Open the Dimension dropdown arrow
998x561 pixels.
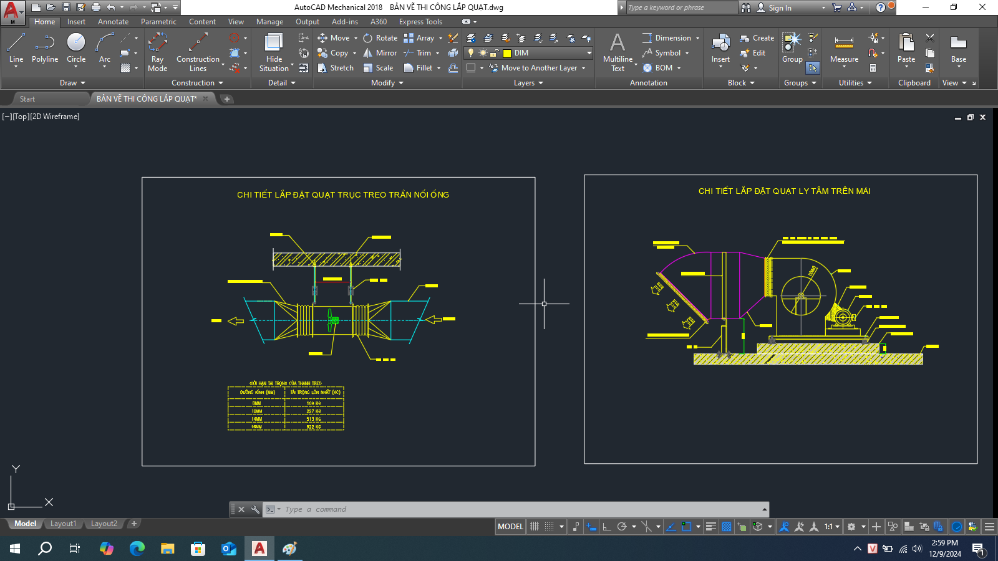(x=697, y=38)
